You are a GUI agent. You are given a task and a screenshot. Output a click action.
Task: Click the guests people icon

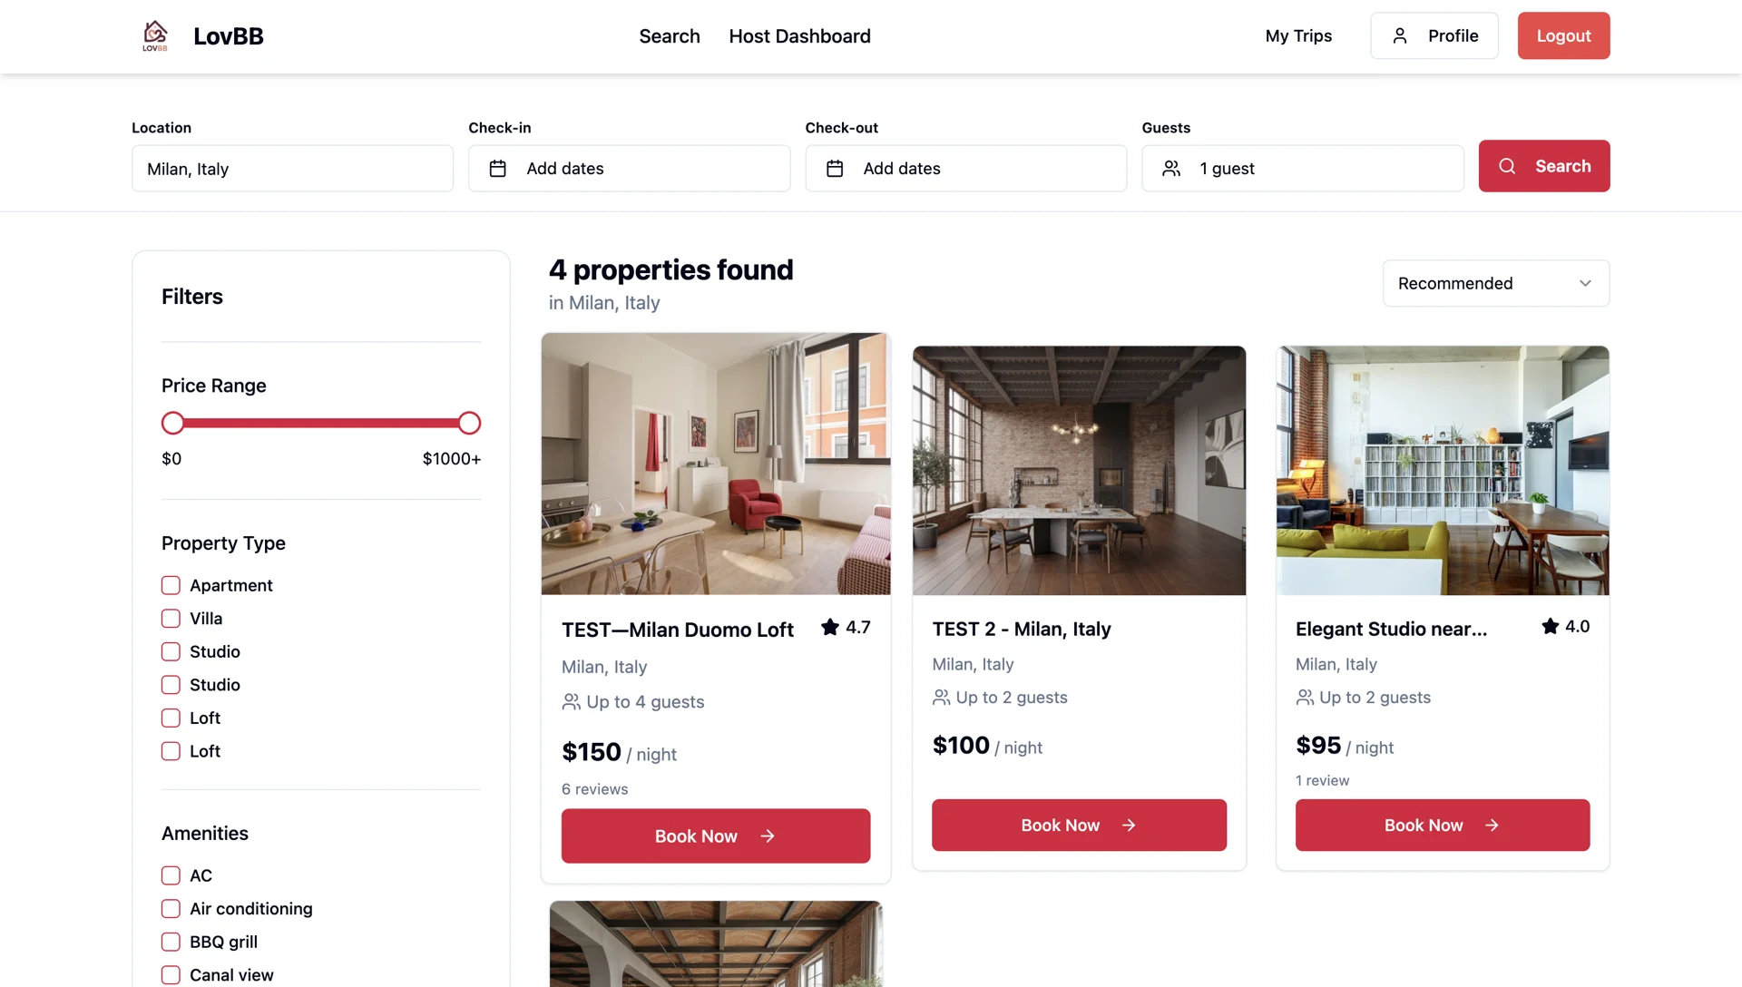1171,169
